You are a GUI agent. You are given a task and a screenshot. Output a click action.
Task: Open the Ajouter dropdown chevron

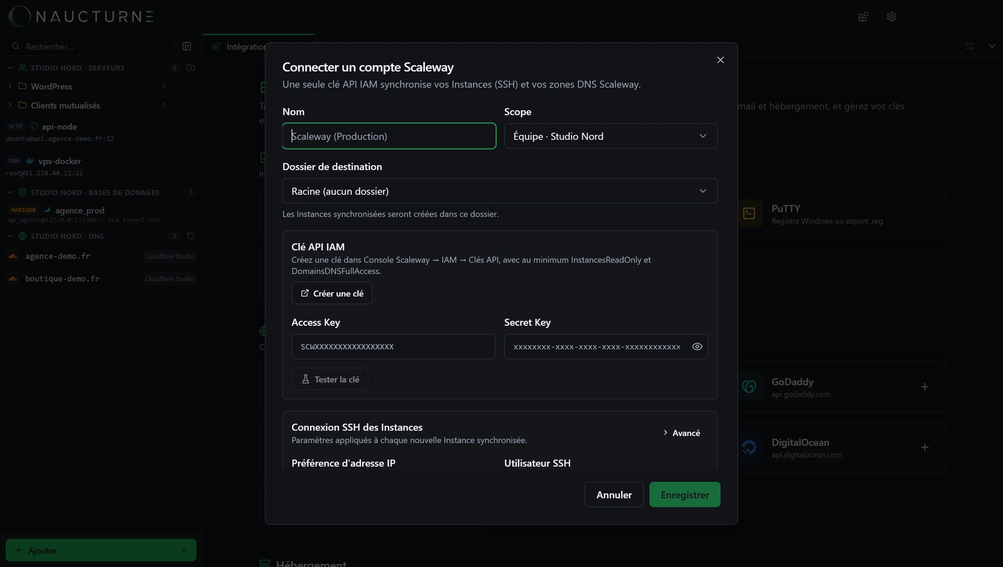click(x=184, y=550)
